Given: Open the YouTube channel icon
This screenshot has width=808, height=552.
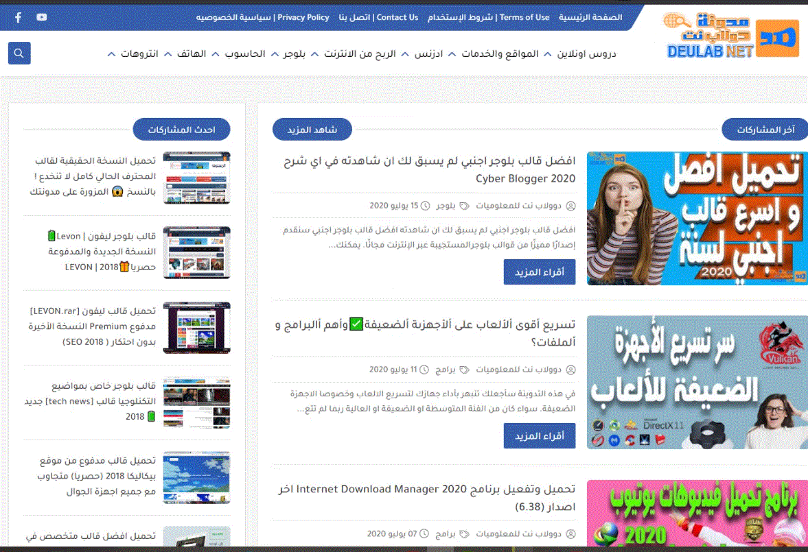Looking at the screenshot, I should point(42,17).
